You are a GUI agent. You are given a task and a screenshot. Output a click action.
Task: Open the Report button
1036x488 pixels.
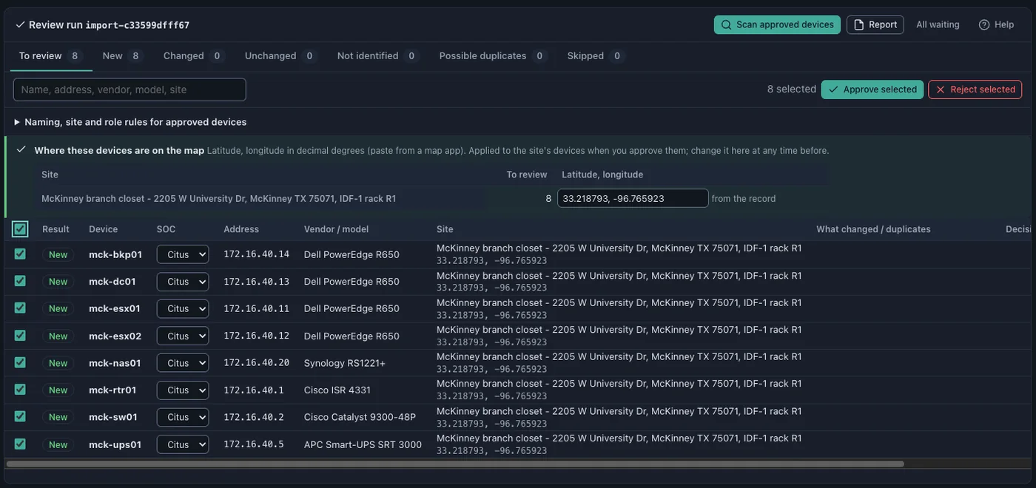pos(875,24)
